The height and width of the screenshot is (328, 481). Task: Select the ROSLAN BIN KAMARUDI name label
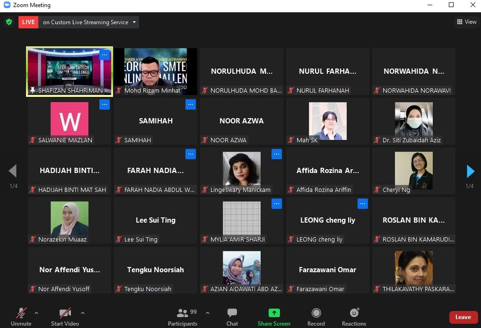[x=418, y=240]
